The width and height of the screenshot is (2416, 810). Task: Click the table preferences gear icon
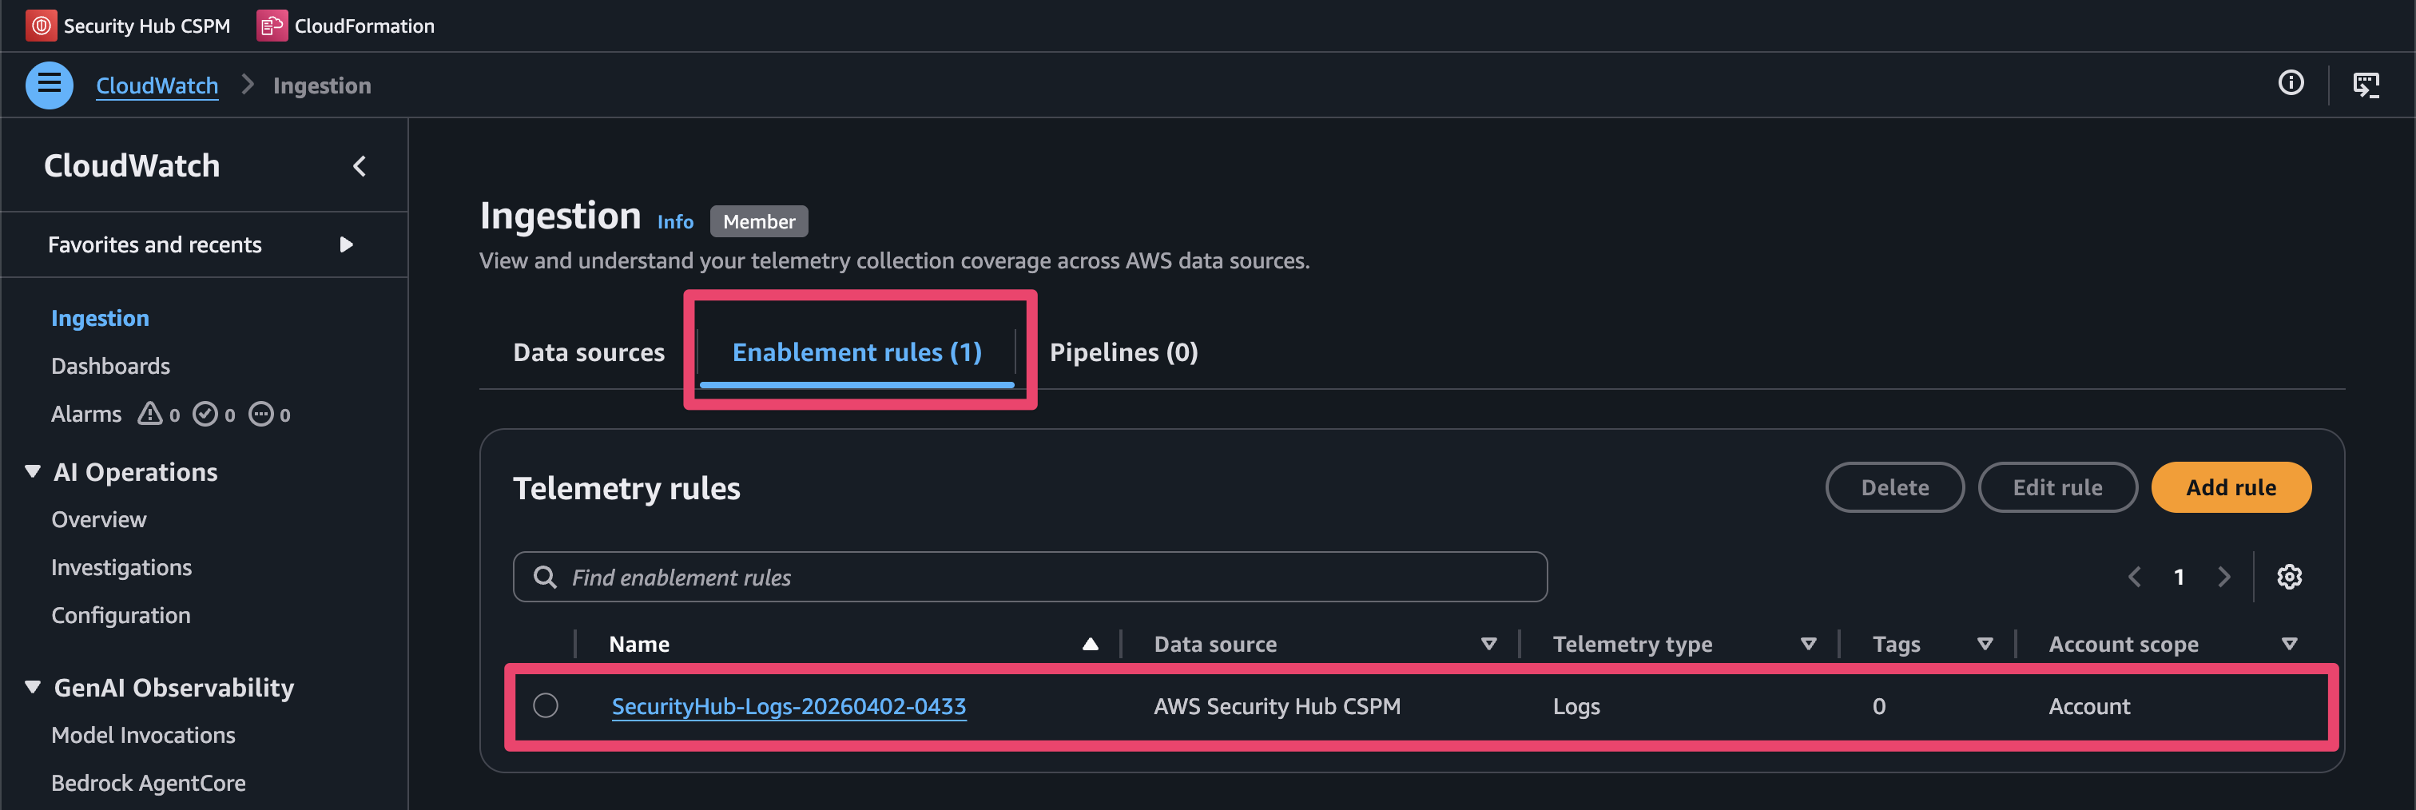2288,577
